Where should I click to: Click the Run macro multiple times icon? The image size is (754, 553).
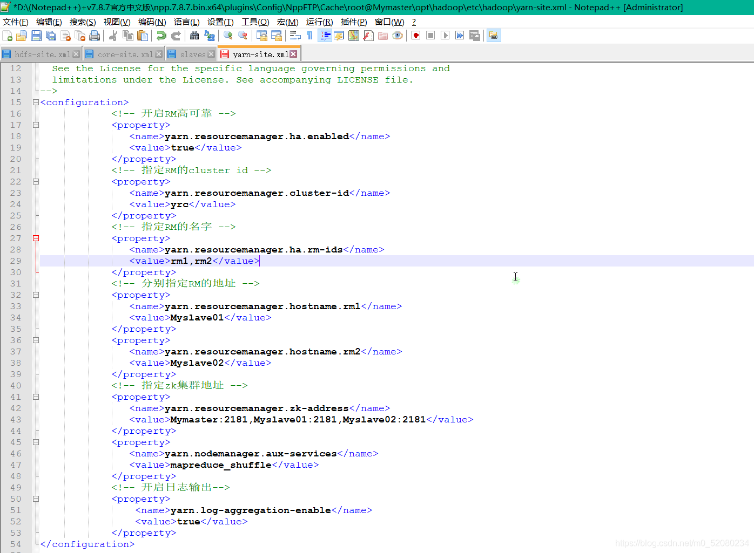[460, 36]
